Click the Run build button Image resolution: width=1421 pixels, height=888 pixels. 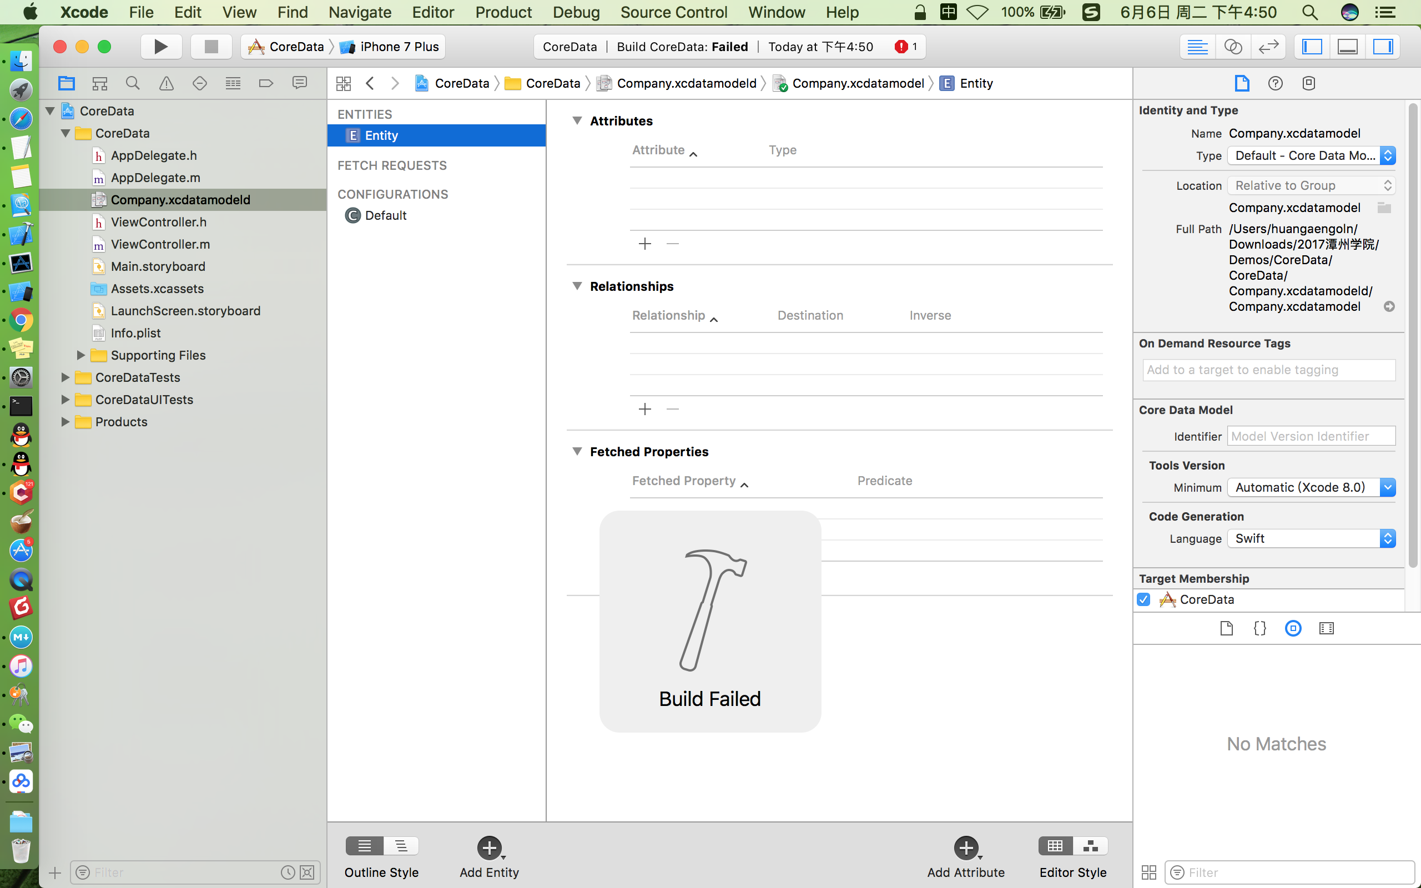(x=160, y=47)
